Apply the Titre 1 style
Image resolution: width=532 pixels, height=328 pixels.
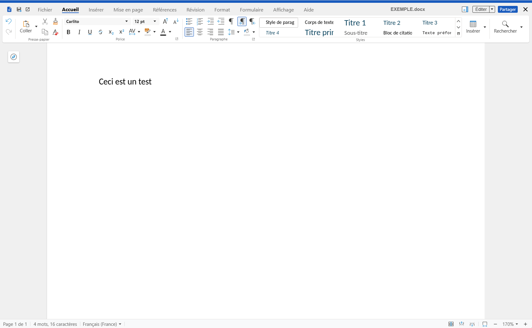point(355,23)
